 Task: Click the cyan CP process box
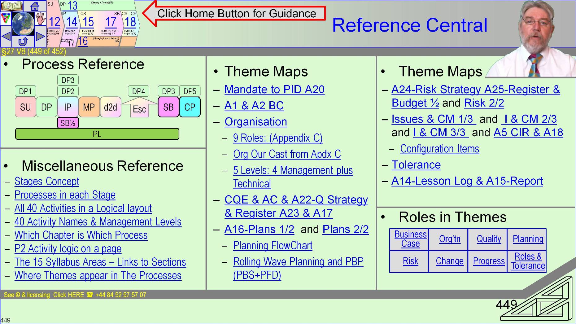[190, 107]
